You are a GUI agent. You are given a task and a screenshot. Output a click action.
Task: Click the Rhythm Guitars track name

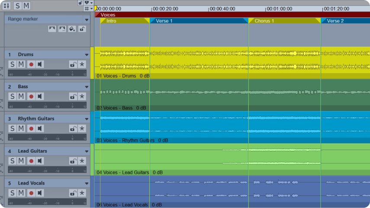tap(36, 118)
